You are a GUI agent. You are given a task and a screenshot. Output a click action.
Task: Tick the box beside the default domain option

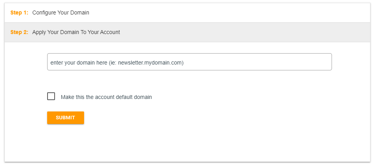coord(51,96)
